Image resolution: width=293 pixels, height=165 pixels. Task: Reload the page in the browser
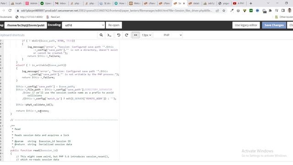(x=10, y=11)
